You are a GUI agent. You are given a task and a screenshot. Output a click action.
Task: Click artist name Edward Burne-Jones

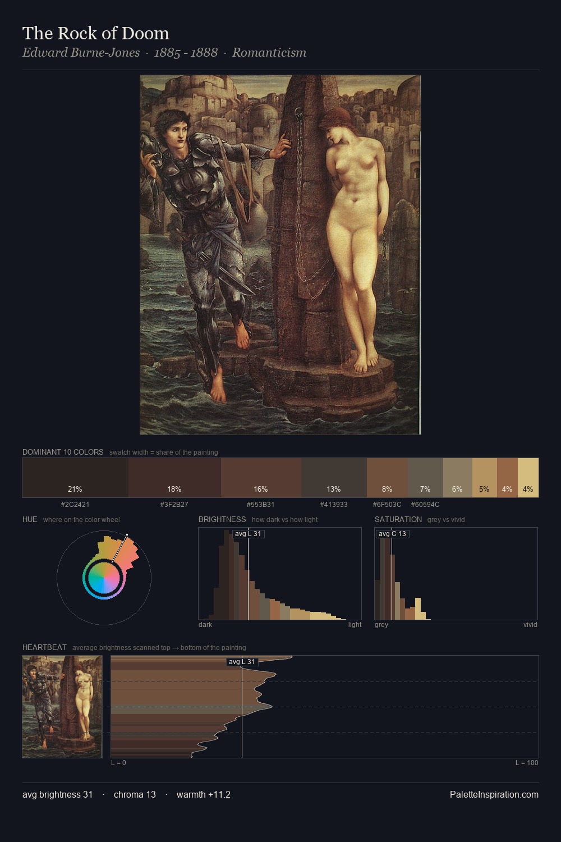point(81,53)
